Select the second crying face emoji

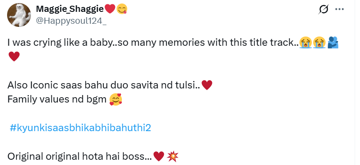[319, 43]
